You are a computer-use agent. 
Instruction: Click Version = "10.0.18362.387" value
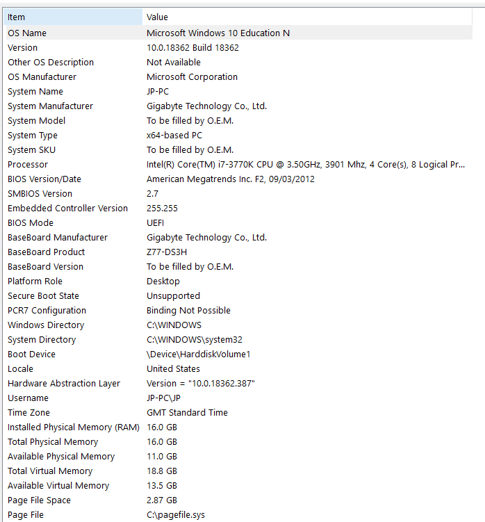[201, 384]
